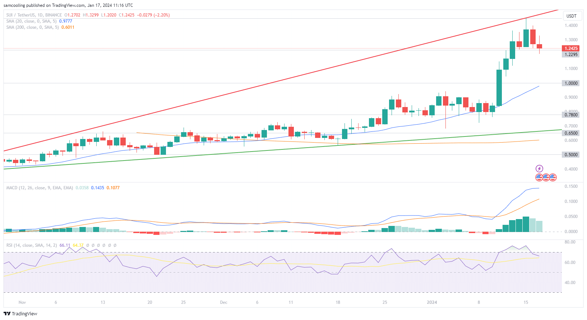This screenshot has height=320, width=587.
Task: Click the 1.0000 horizontal level label
Action: [571, 83]
